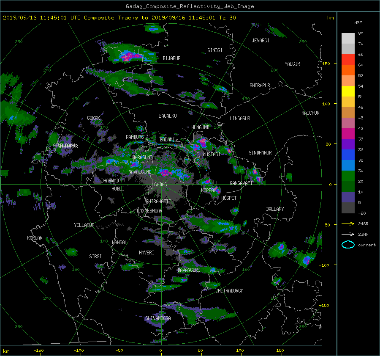This screenshot has width=380, height=356.
Task: Select the red 65 dBZ legend swatch
Action: 348,60
